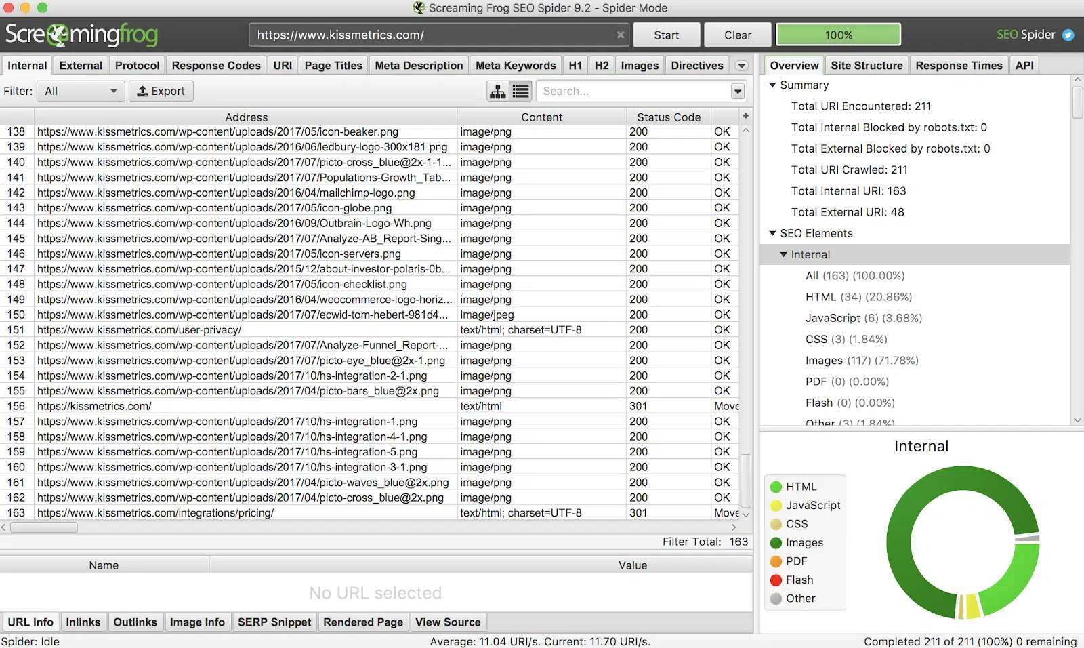Click Total URI Crawled: 211
Image resolution: width=1084 pixels, height=648 pixels.
849,170
